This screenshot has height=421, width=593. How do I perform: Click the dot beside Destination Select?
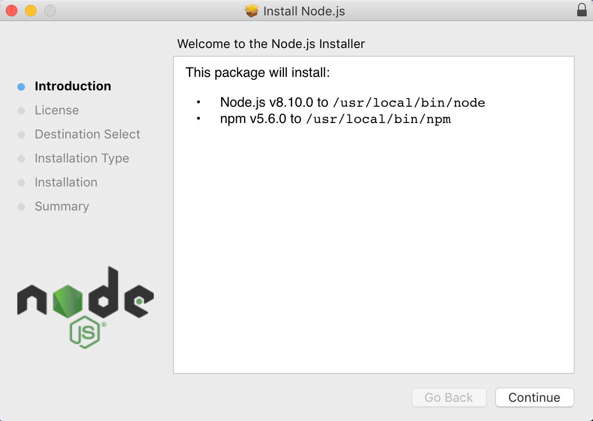point(21,134)
